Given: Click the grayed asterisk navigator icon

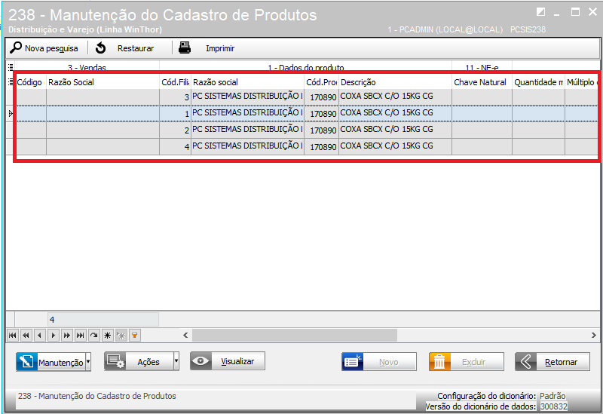Looking at the screenshot, I should click(121, 336).
